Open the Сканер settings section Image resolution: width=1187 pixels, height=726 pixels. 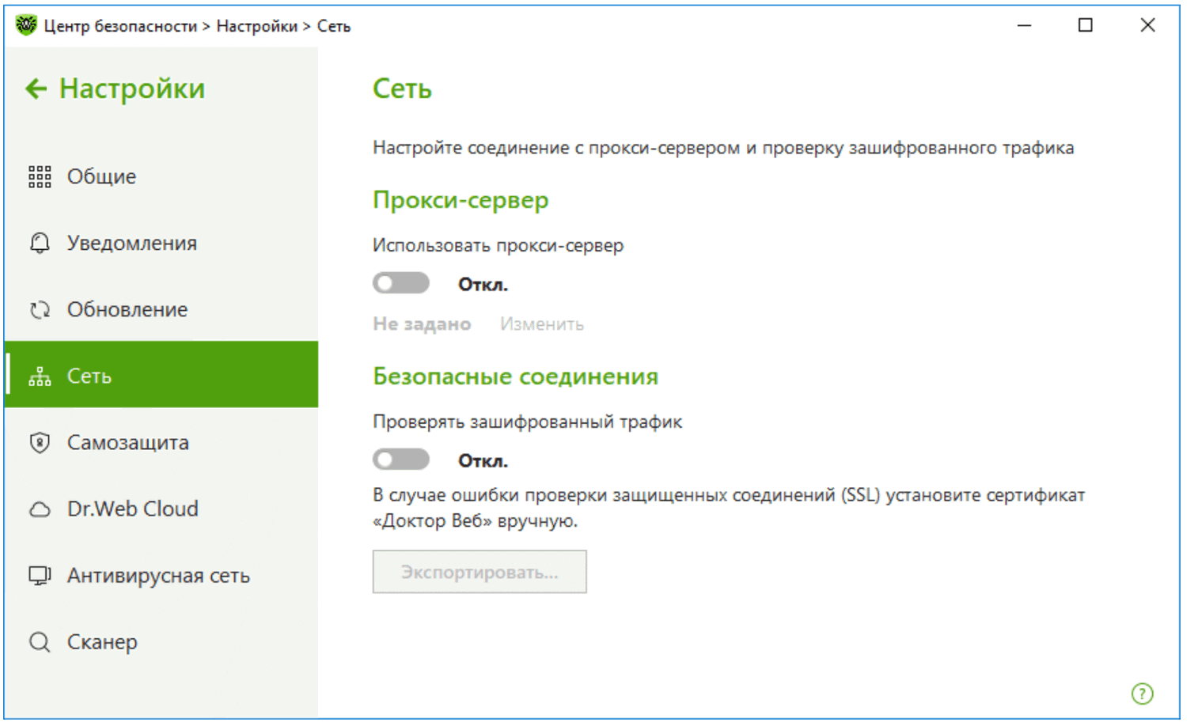[161, 641]
